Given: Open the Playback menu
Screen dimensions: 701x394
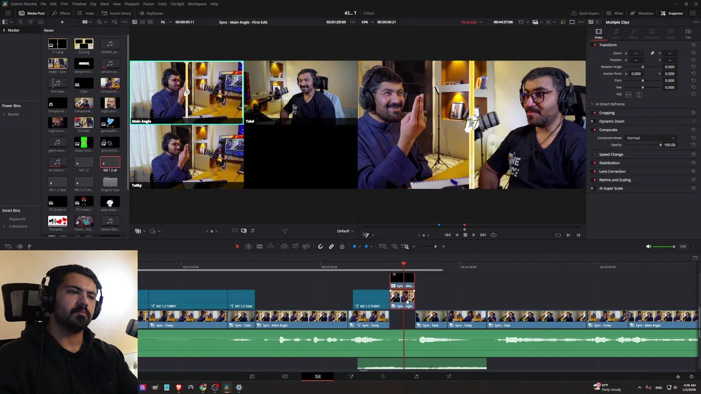Looking at the screenshot, I should point(132,4).
